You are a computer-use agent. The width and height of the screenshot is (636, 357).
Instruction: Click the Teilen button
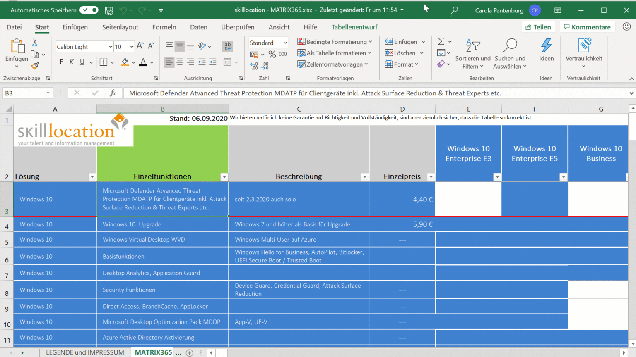pos(538,26)
